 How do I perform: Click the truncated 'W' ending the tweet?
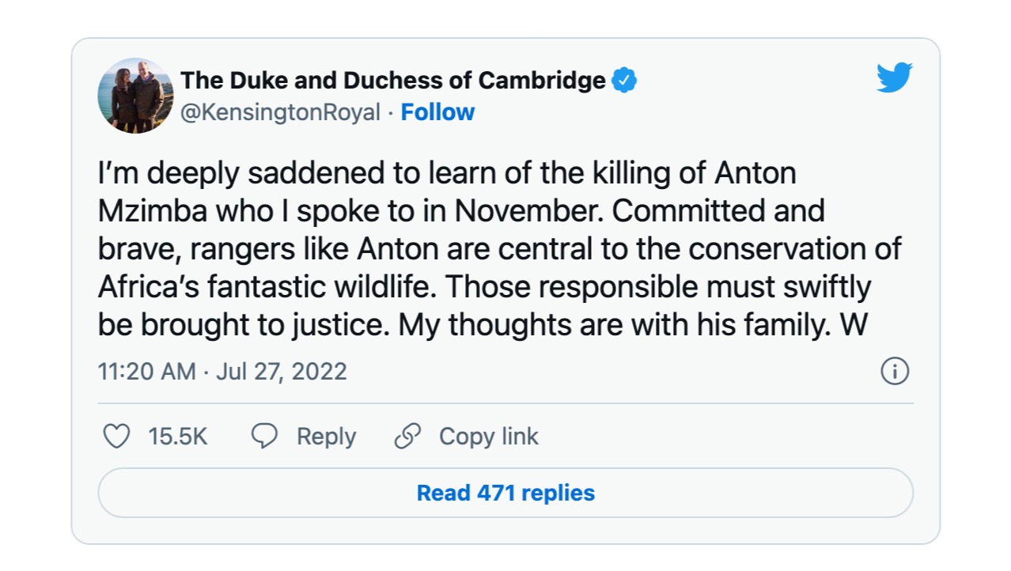click(854, 325)
